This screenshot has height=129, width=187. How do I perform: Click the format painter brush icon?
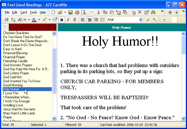click(55, 20)
